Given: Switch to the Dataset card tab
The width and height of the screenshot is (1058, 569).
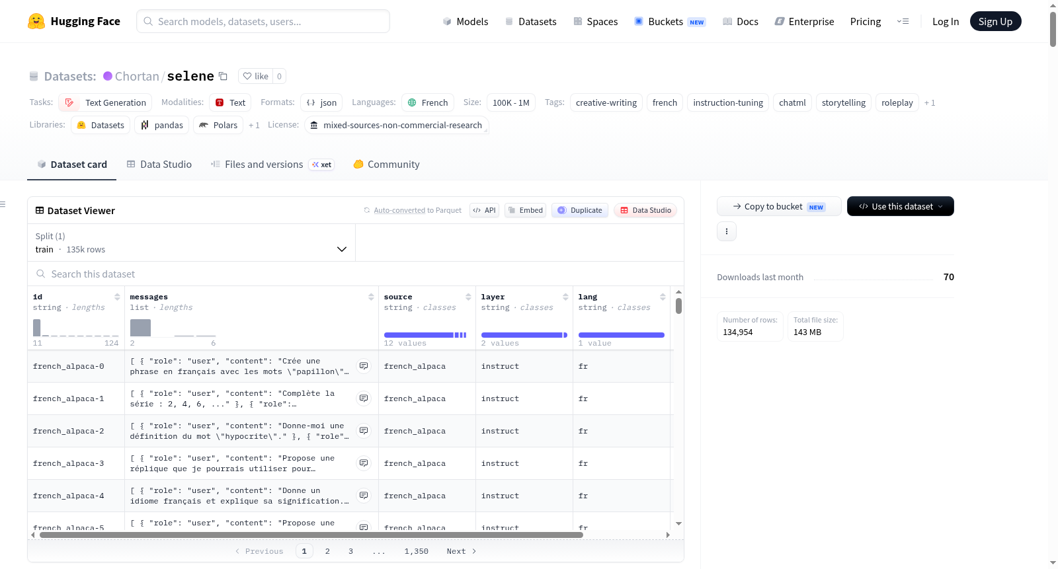Looking at the screenshot, I should pyautogui.click(x=72, y=165).
